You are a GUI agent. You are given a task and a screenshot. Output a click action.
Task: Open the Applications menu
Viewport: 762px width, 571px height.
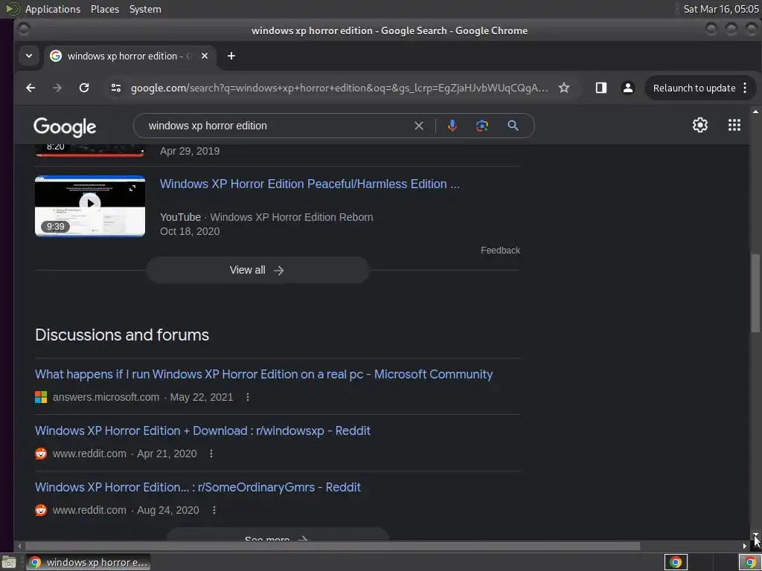[x=53, y=9]
